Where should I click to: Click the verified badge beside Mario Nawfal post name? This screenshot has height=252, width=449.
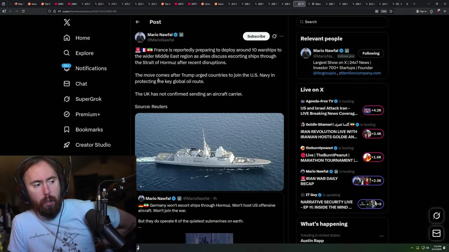[176, 35]
